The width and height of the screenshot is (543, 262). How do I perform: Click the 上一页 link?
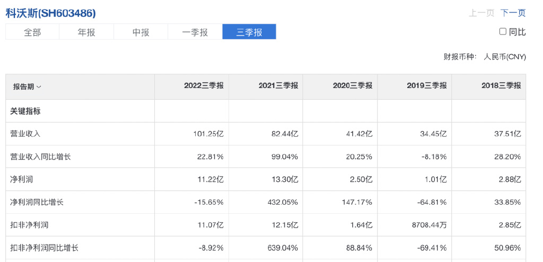[481, 13]
